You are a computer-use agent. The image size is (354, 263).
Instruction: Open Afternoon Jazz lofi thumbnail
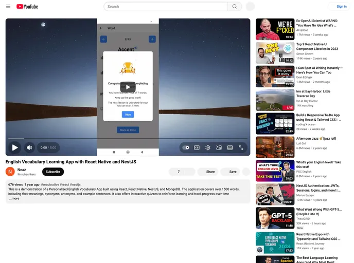pos(275,147)
